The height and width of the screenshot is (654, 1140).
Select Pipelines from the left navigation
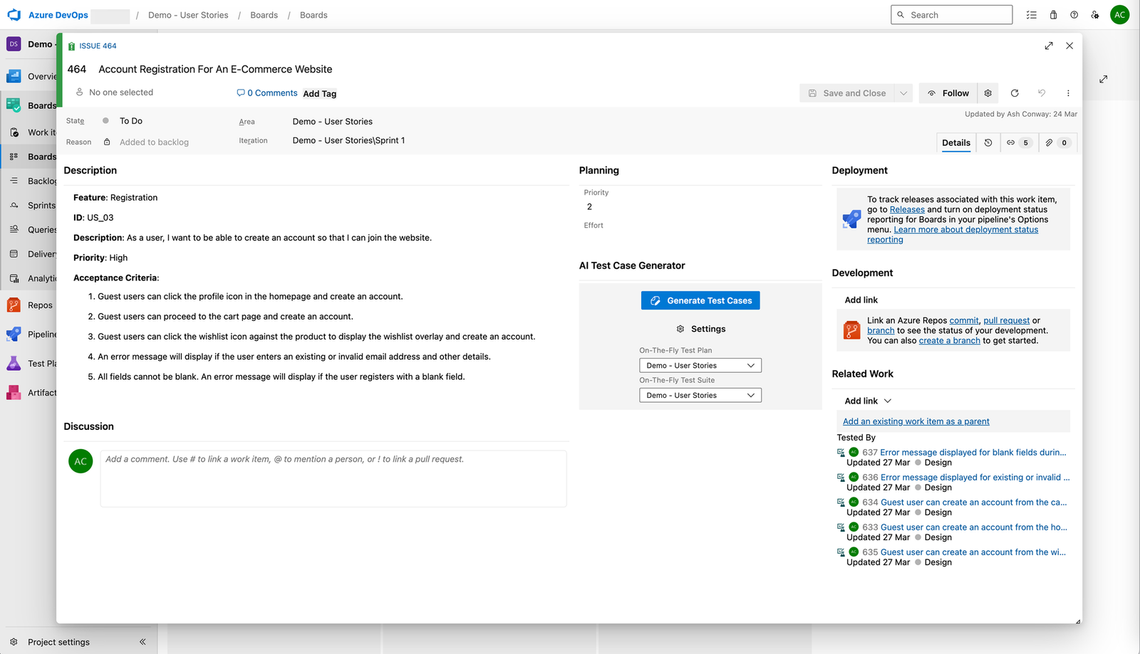(32, 334)
